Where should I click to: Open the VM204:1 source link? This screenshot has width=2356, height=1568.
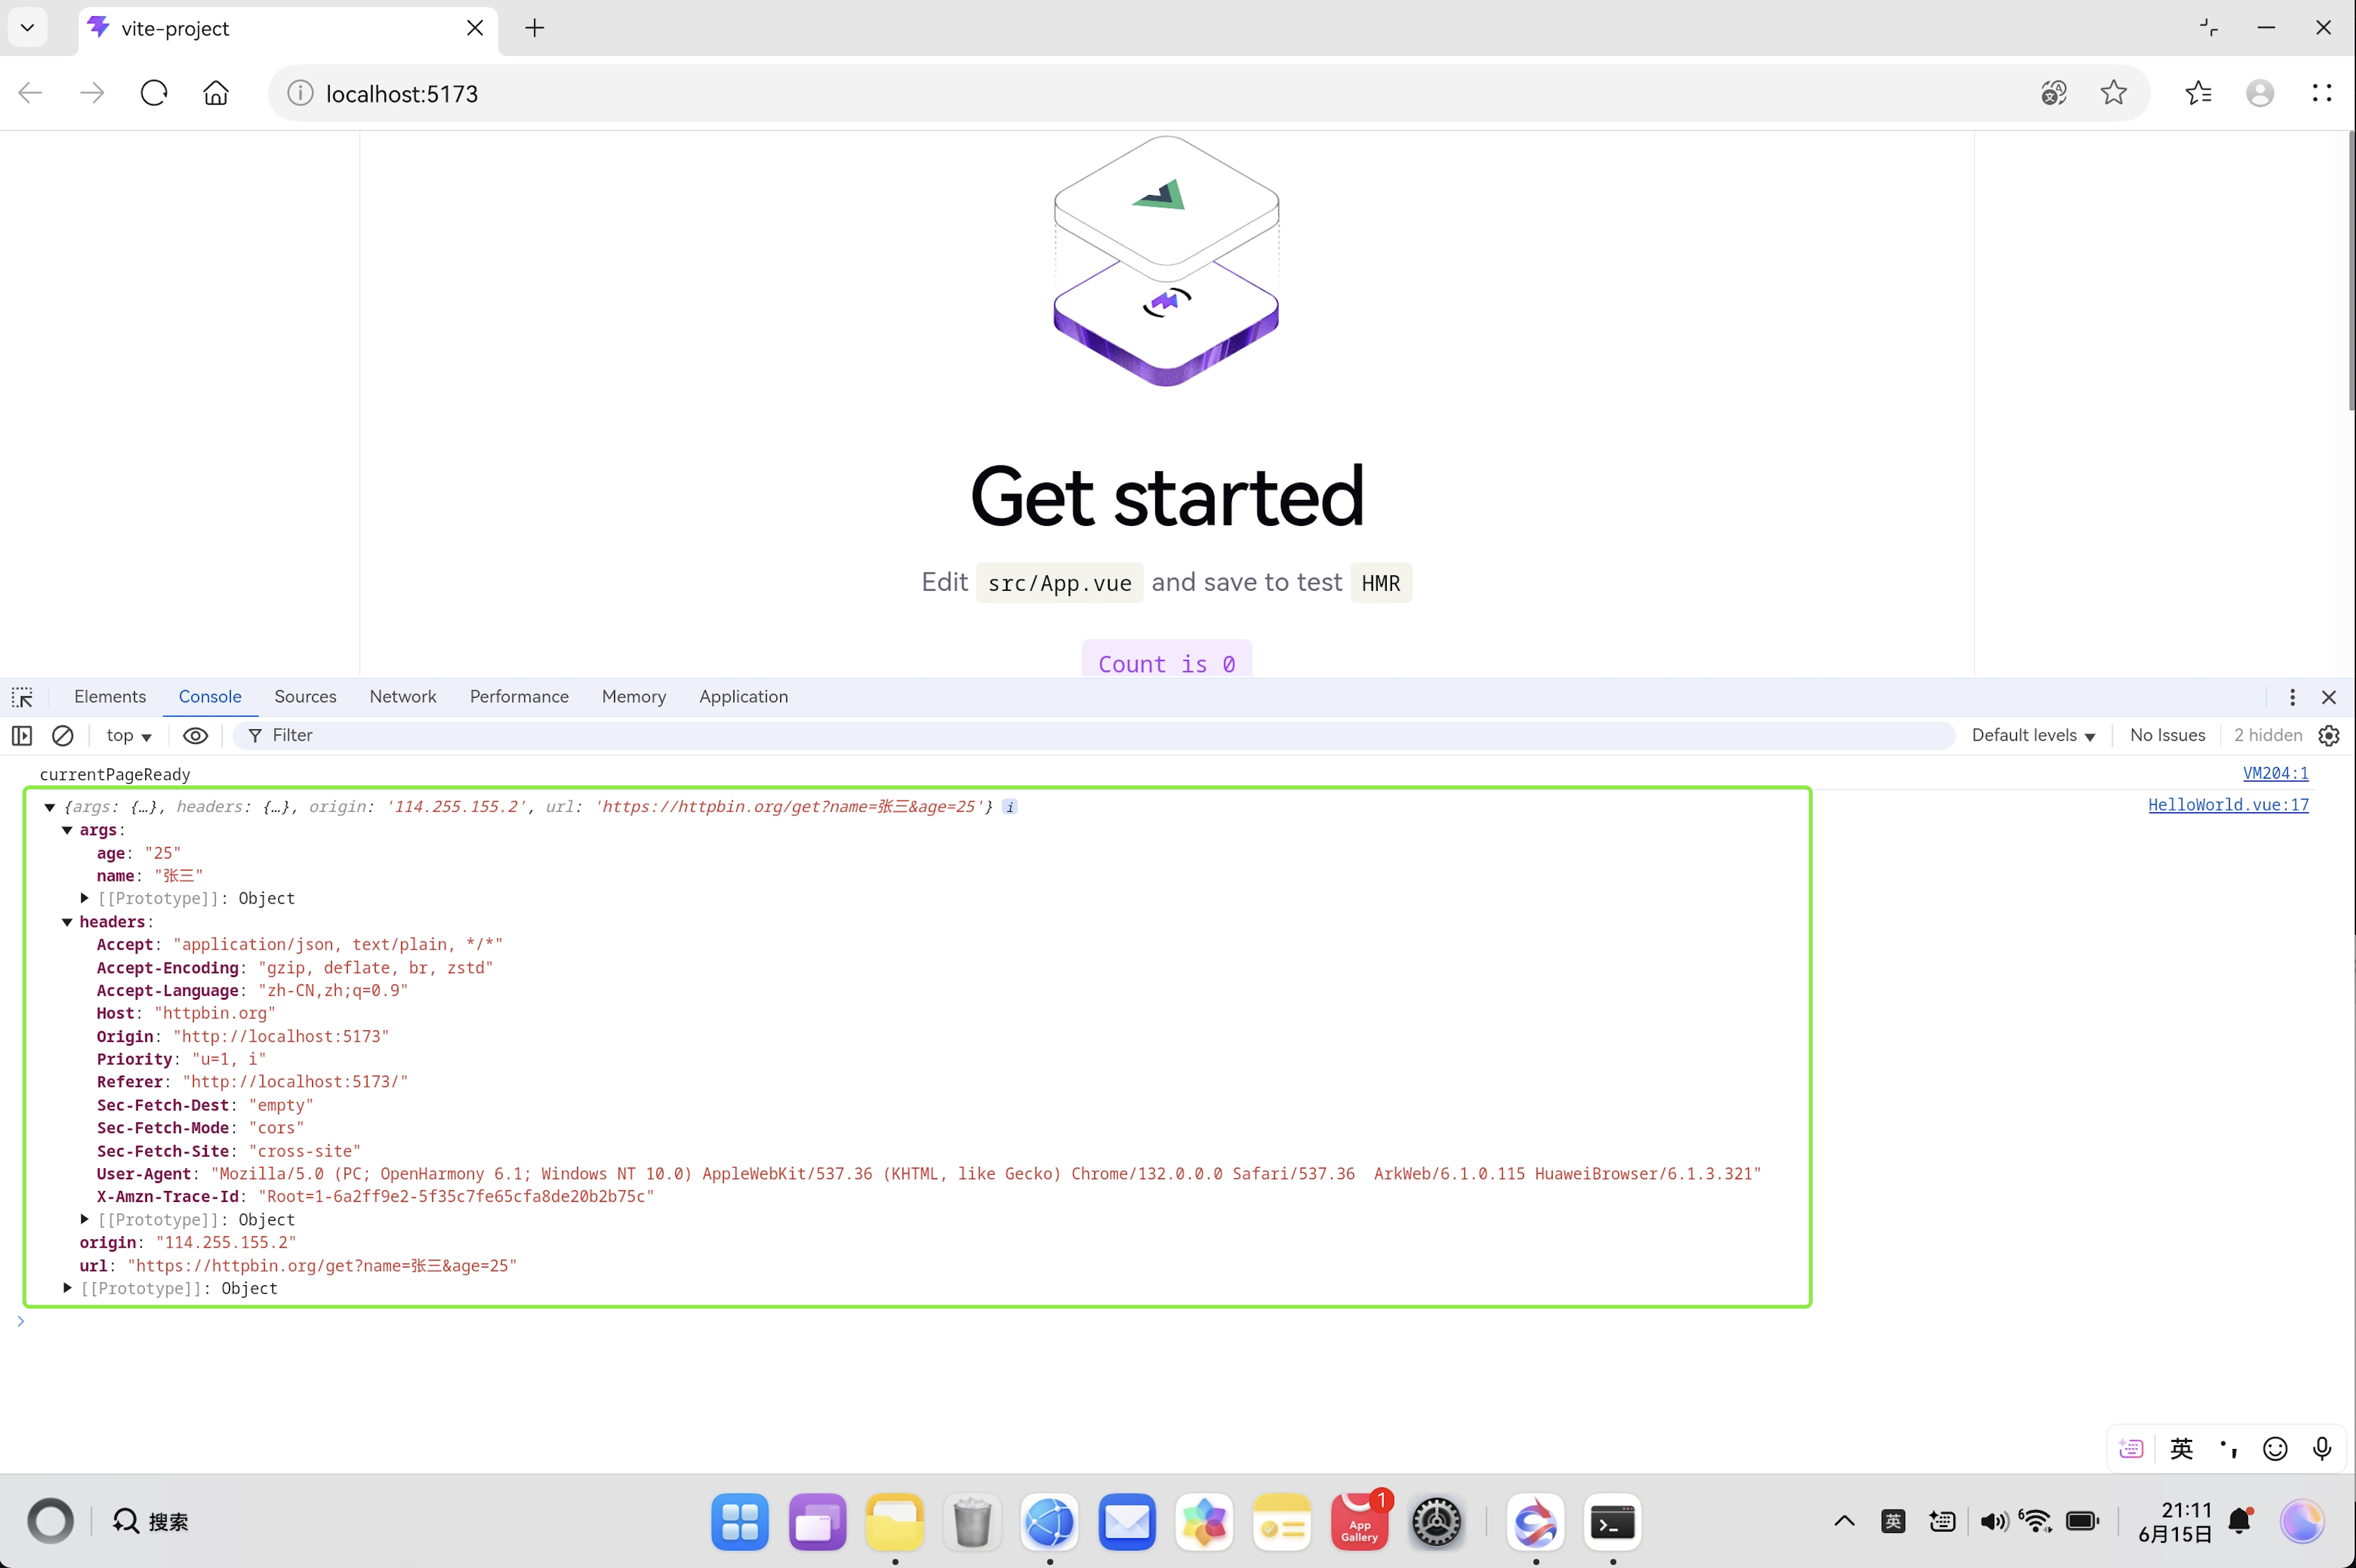pyautogui.click(x=2275, y=773)
